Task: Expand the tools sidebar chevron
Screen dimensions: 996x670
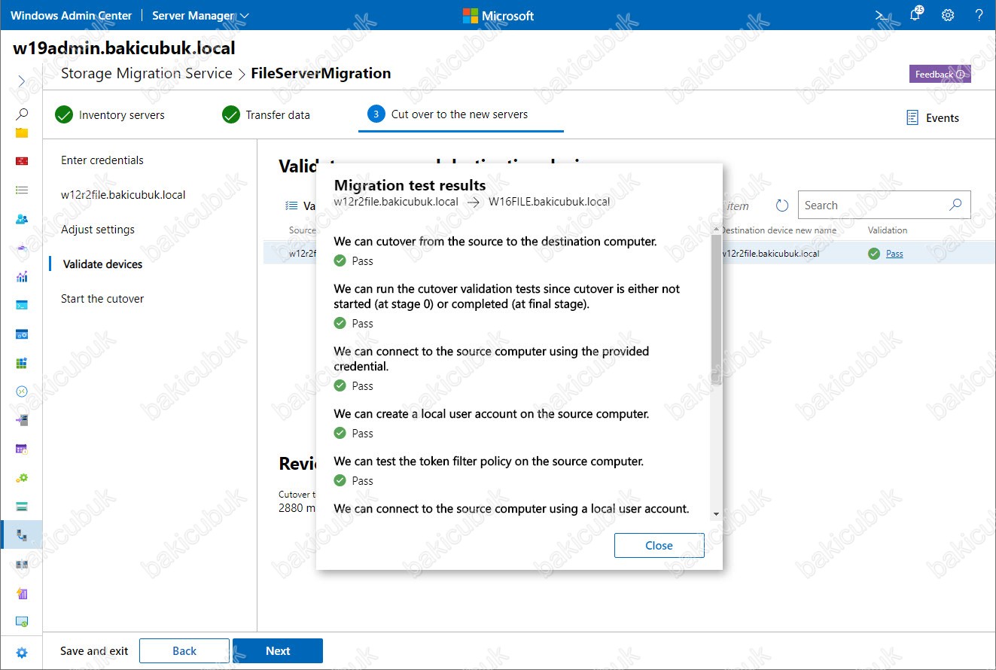Action: click(22, 81)
